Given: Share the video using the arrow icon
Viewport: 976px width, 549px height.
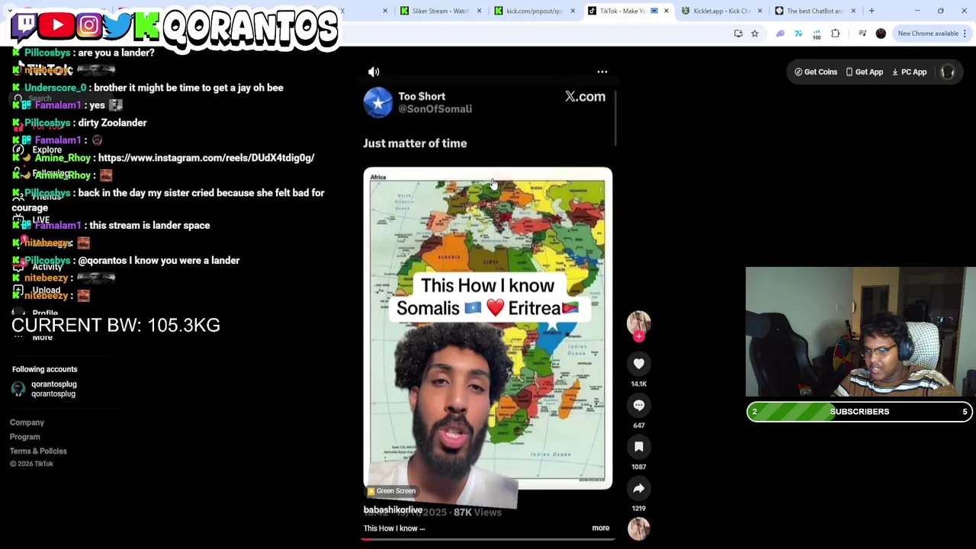Looking at the screenshot, I should [x=639, y=488].
